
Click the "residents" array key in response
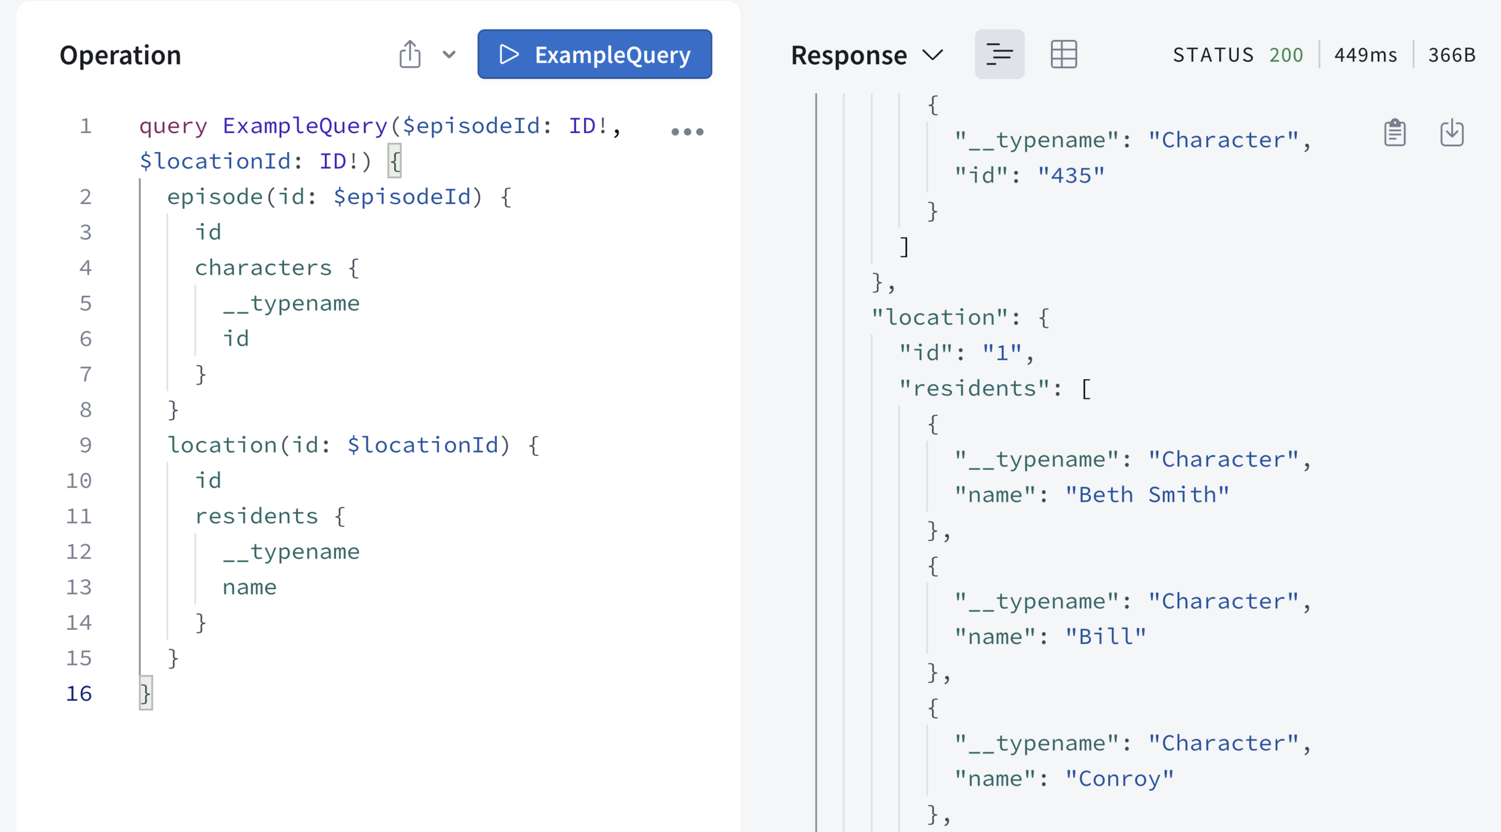[974, 388]
